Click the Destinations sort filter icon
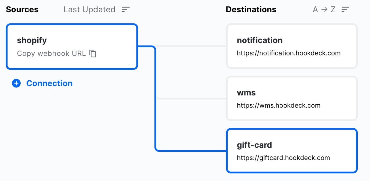Viewport: 370px width, 181px height. [x=345, y=10]
